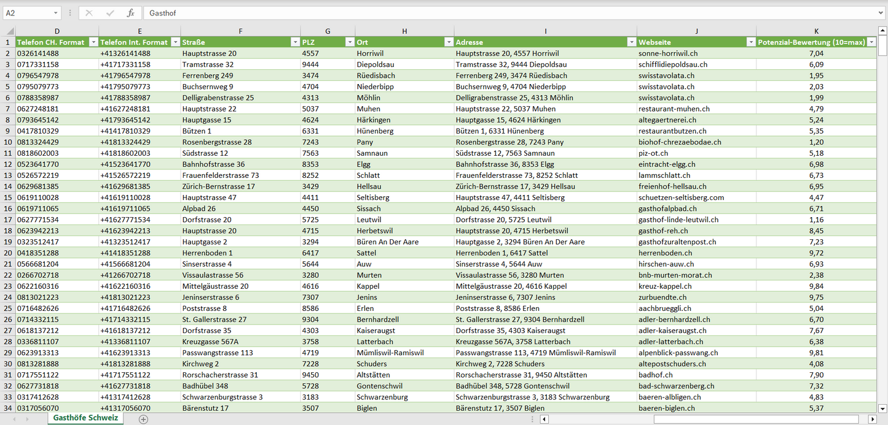Open the Webseite column filter dropdown
This screenshot has width=888, height=425.
[750, 42]
